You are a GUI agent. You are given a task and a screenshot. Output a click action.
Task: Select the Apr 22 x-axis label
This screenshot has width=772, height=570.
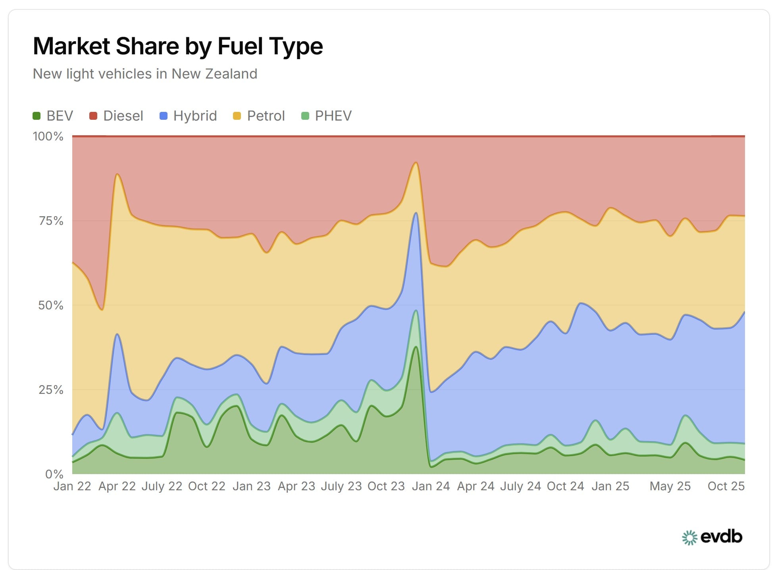pos(117,486)
